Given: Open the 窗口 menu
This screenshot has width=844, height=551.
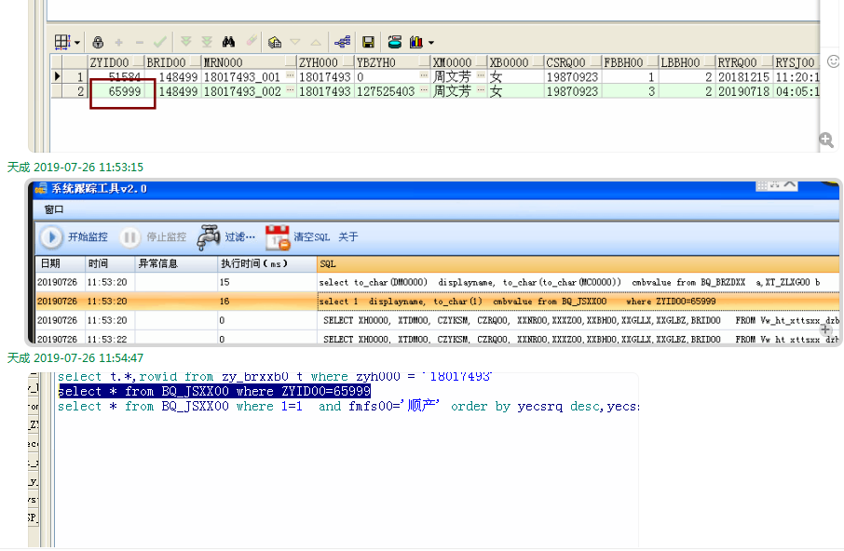Looking at the screenshot, I should pos(54,209).
